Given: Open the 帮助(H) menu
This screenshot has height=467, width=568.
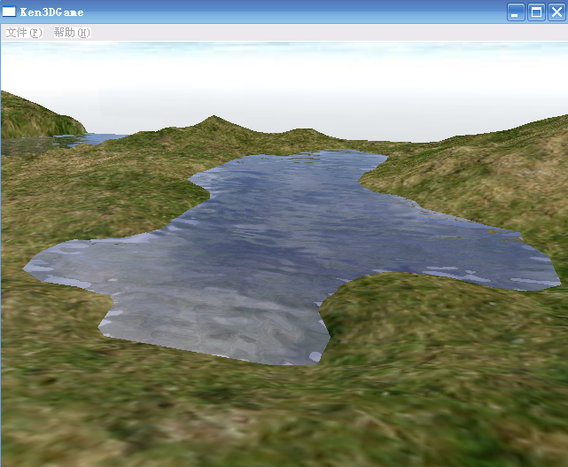Looking at the screenshot, I should pos(72,33).
